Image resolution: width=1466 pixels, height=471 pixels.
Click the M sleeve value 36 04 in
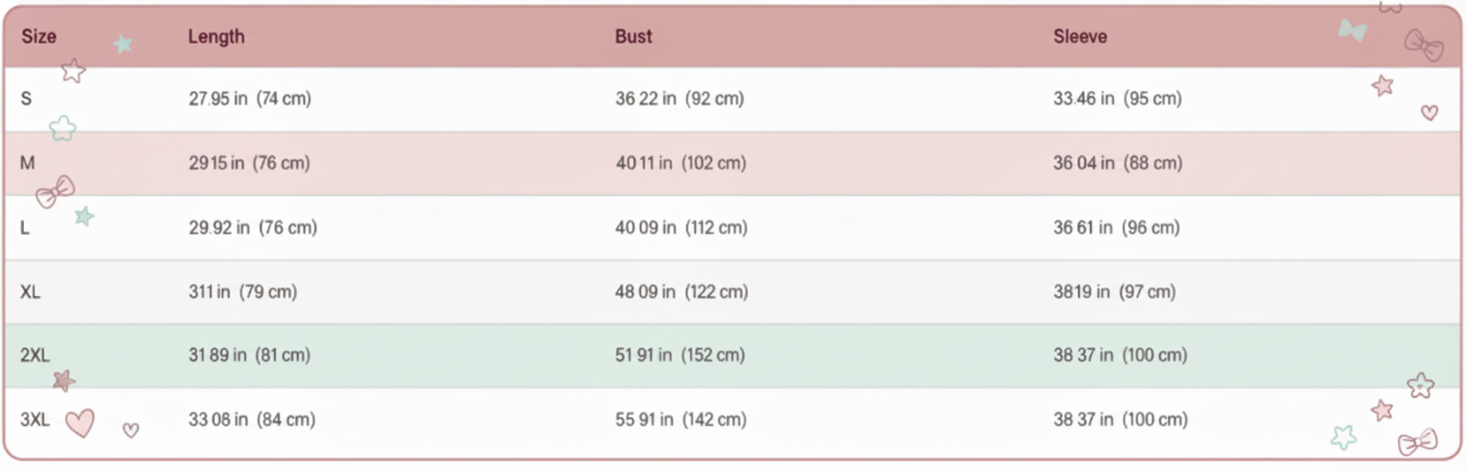[x=1084, y=162]
